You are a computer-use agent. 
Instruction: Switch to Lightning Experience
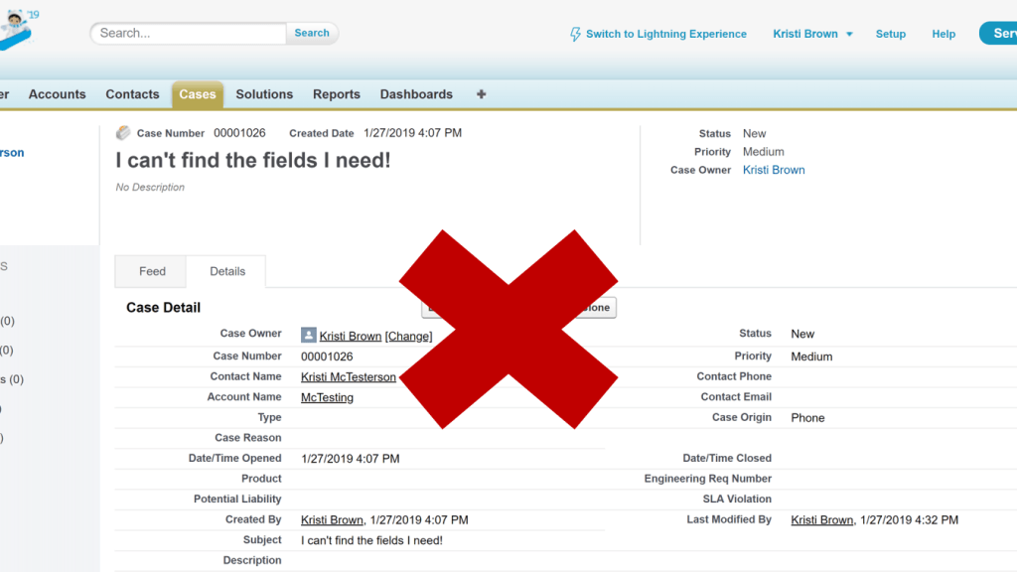tap(665, 34)
